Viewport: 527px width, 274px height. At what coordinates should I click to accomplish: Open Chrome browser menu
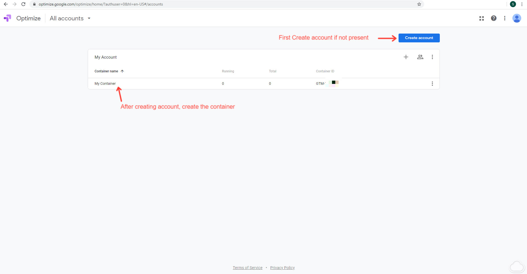(x=522, y=4)
